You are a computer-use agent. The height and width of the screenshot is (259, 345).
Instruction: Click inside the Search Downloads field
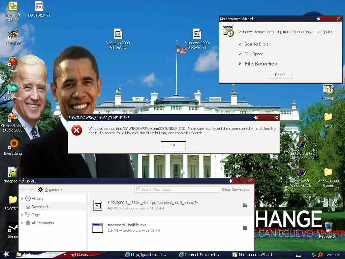[177, 190]
